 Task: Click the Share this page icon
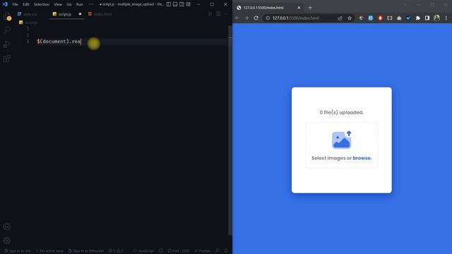340,18
